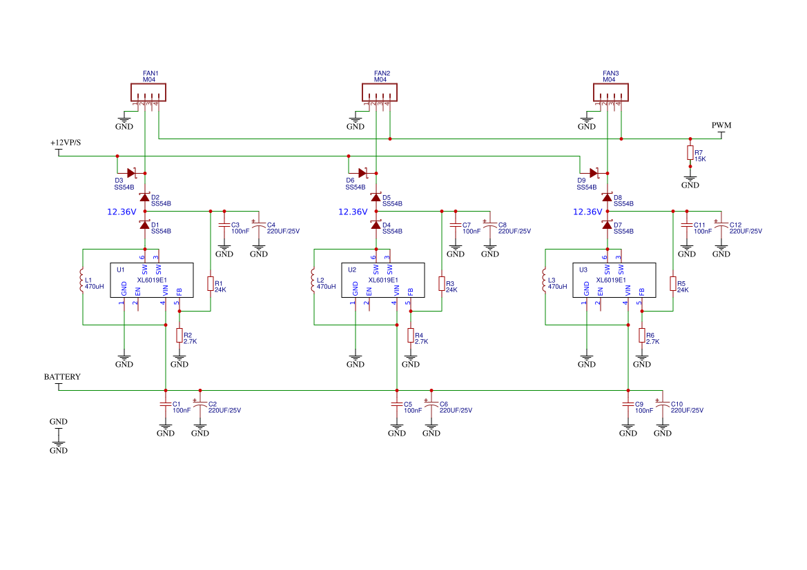This screenshot has height=570, width=807.
Task: Select the R7 15K pull-down resistor symbol
Action: coord(690,152)
